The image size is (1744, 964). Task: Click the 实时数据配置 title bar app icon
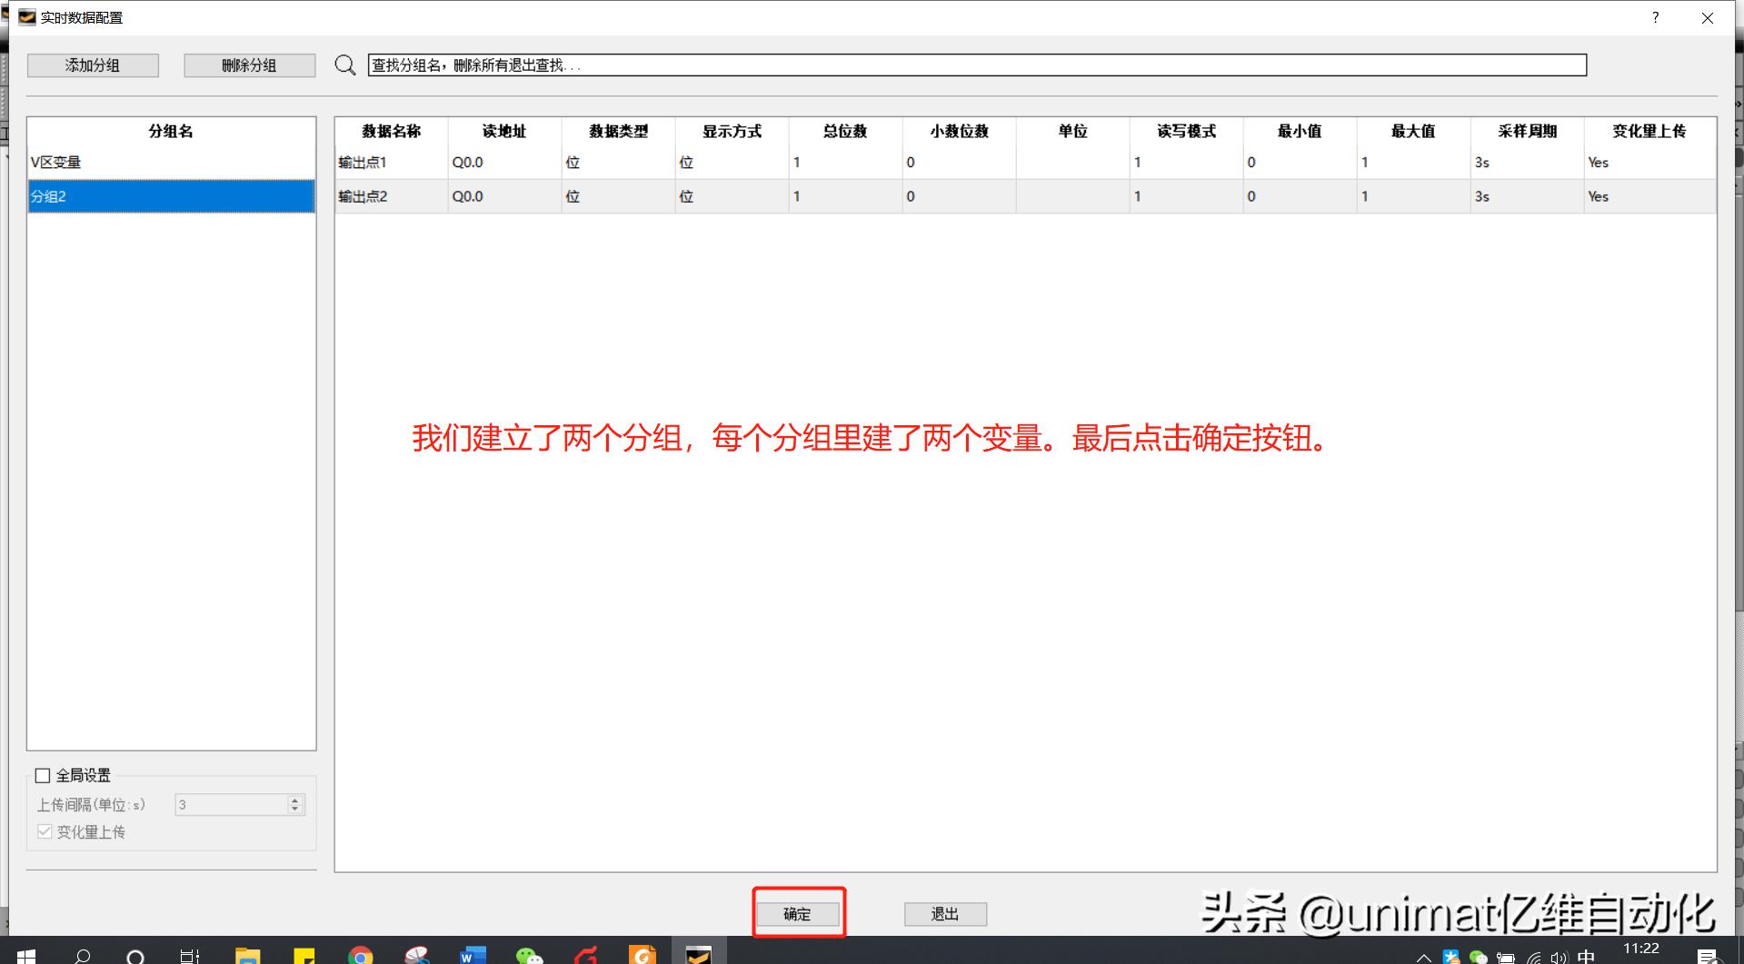pyautogui.click(x=26, y=16)
